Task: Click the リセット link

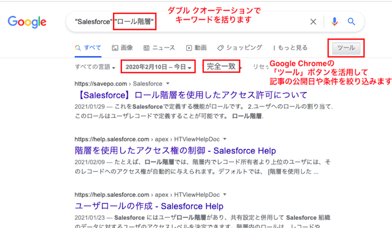Action: pyautogui.click(x=261, y=67)
